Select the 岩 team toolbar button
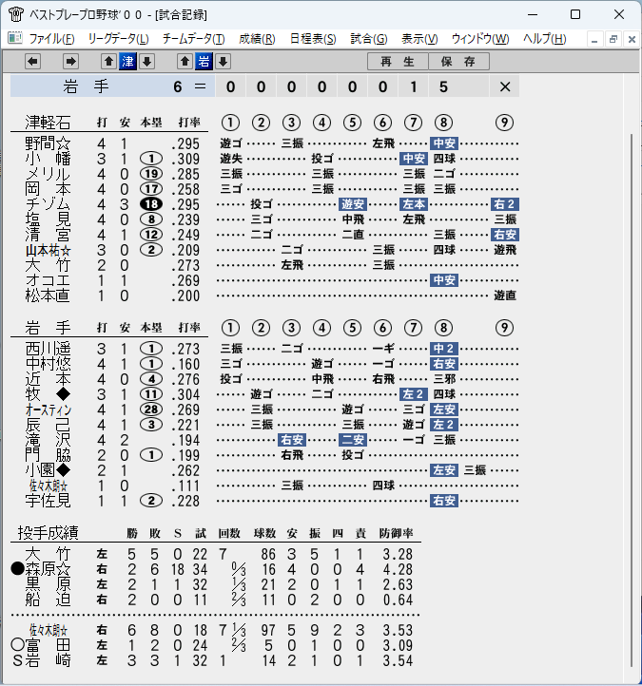This screenshot has width=642, height=686. (x=204, y=62)
